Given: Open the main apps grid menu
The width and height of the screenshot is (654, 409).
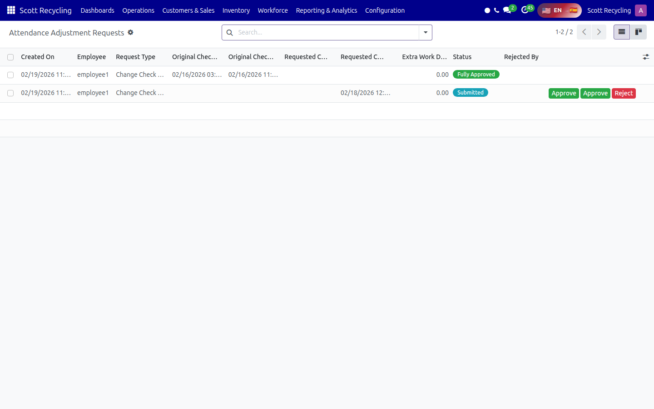Looking at the screenshot, I should (11, 10).
